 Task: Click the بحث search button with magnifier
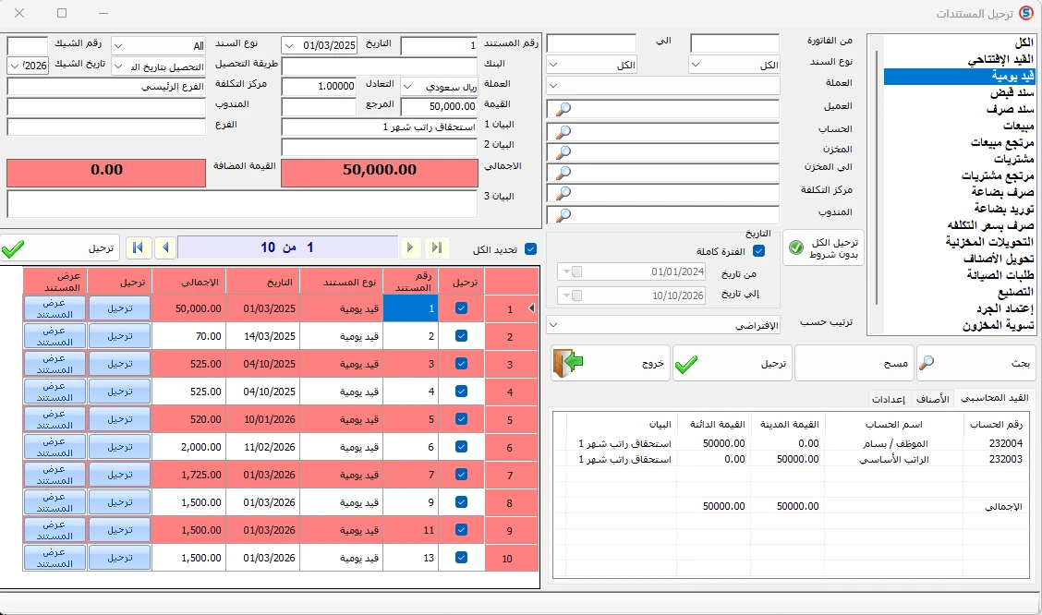tap(975, 363)
